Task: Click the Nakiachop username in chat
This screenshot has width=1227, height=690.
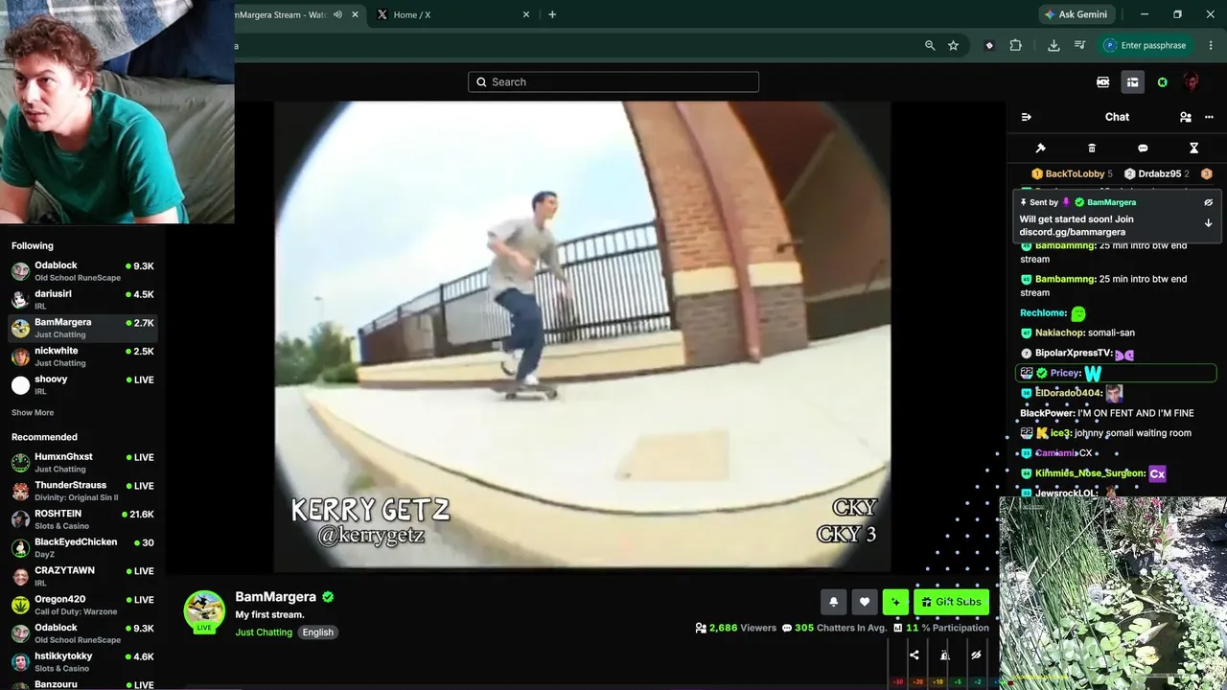Action: pyautogui.click(x=1059, y=333)
